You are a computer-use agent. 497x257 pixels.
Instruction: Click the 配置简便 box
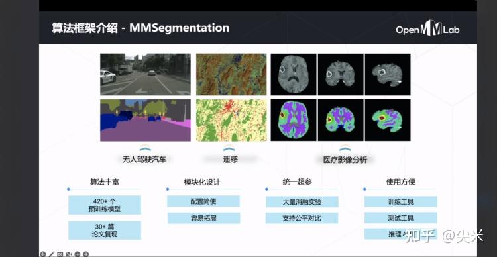click(203, 201)
